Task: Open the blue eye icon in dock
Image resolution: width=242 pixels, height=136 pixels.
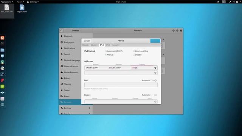Action: click(2, 93)
